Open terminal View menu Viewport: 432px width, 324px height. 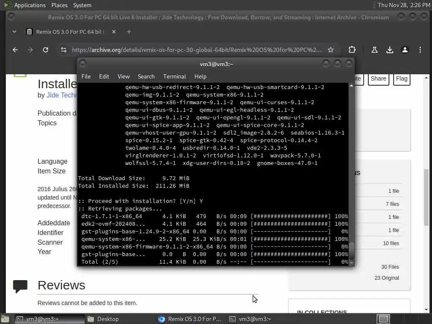point(124,77)
